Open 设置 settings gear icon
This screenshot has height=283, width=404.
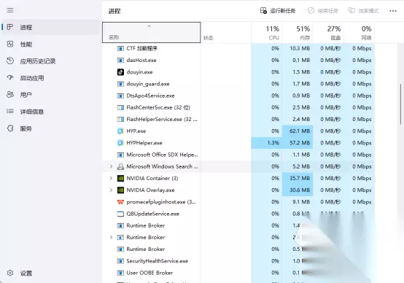(10, 273)
